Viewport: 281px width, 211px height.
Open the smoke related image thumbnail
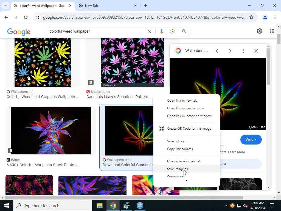click(x=240, y=184)
